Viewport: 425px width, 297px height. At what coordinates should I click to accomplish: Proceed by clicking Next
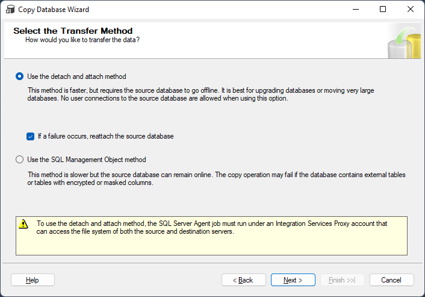[293, 280]
